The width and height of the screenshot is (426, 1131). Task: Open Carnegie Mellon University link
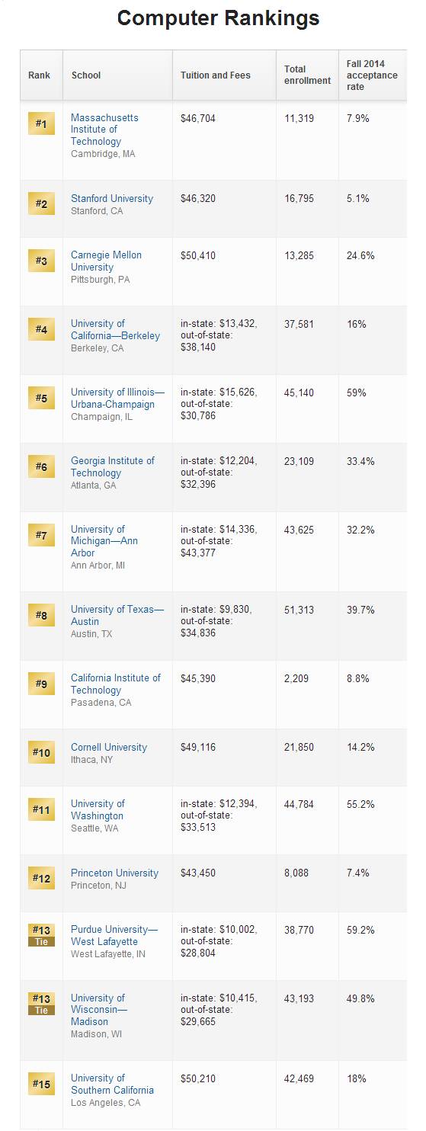tap(106, 261)
